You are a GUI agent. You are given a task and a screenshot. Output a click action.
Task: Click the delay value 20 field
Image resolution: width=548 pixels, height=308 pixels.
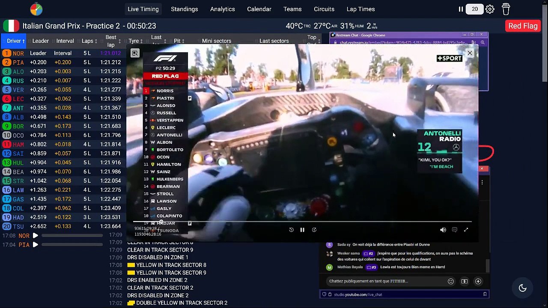[475, 9]
